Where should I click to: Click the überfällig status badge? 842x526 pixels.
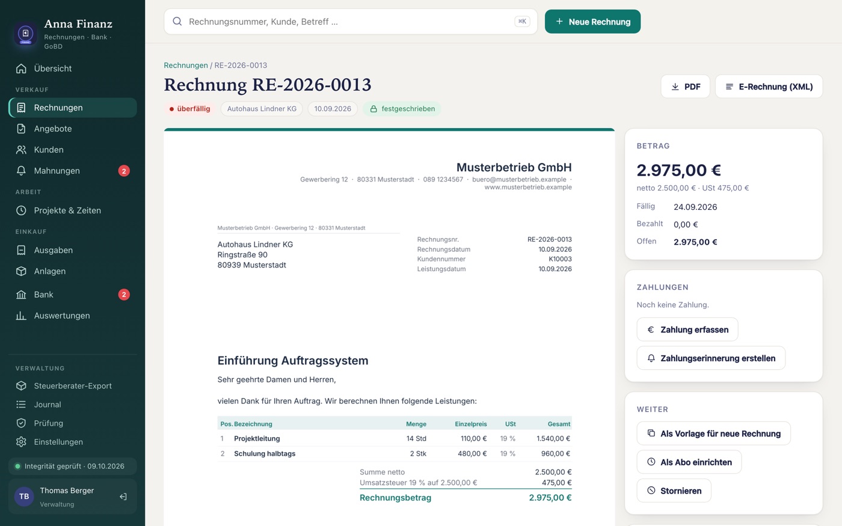click(x=189, y=109)
